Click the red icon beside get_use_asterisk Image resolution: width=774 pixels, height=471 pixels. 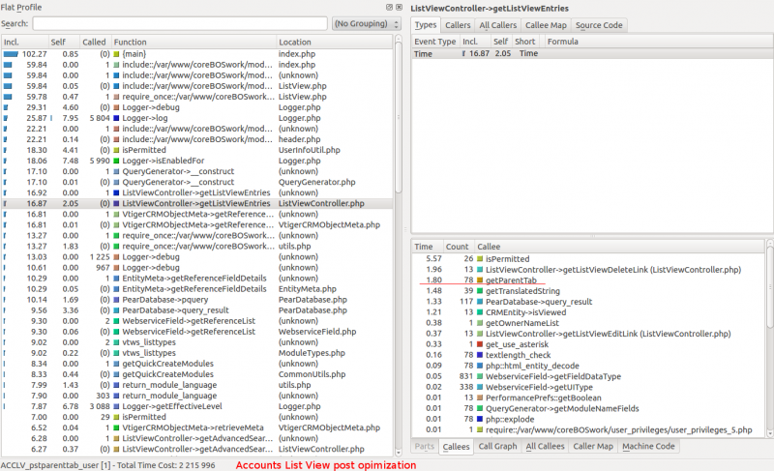point(480,343)
